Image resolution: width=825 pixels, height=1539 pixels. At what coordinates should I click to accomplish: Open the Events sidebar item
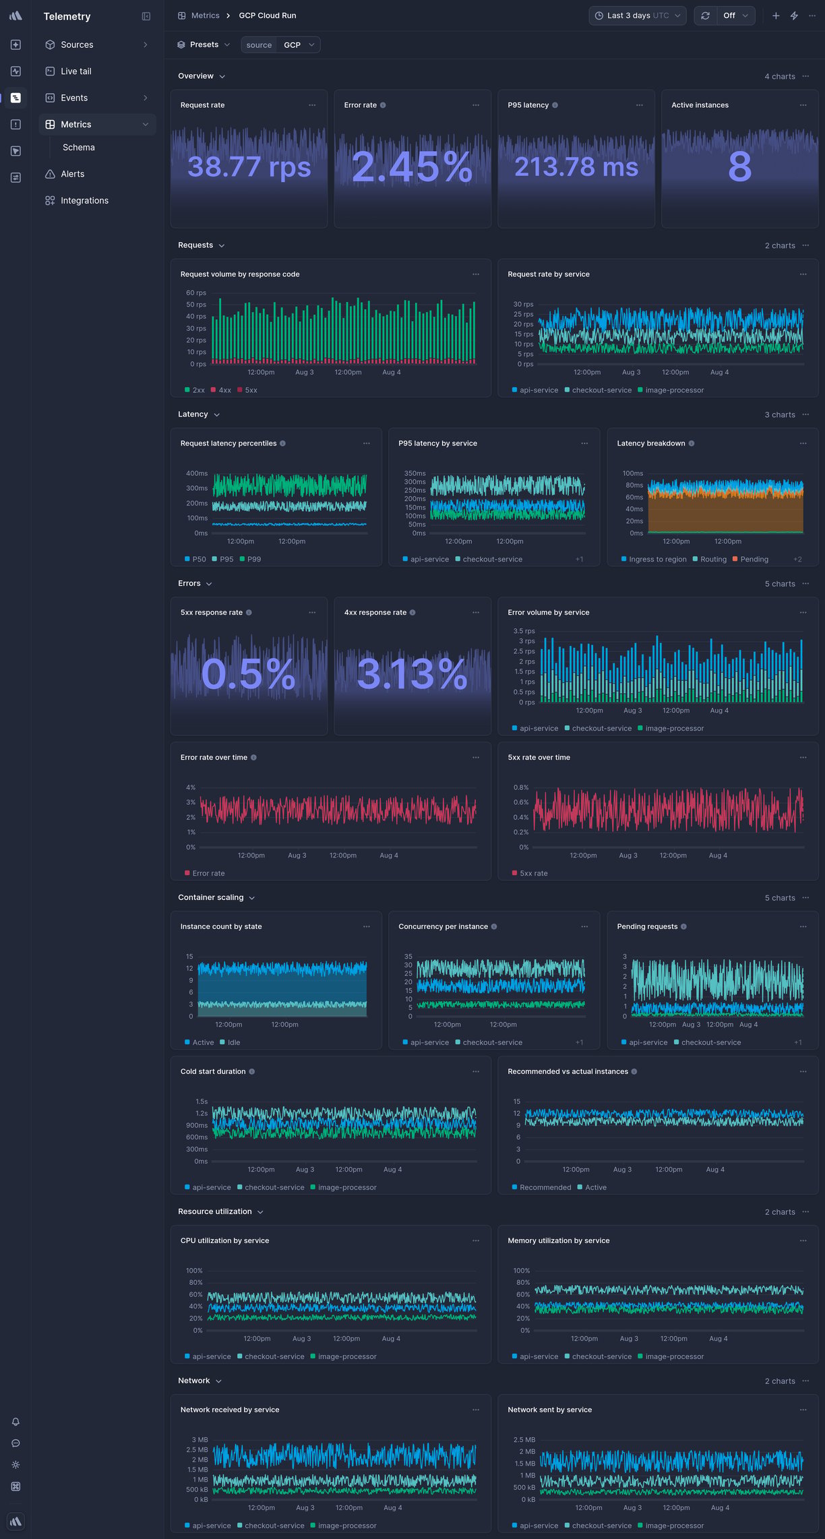[x=97, y=98]
